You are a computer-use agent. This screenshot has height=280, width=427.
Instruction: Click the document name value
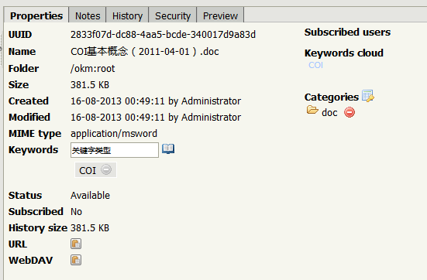[145, 51]
